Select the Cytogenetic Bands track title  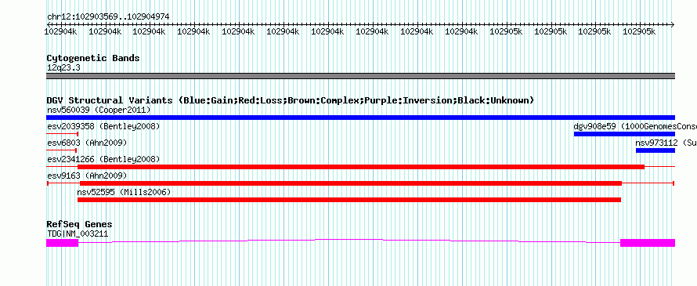pyautogui.click(x=93, y=58)
